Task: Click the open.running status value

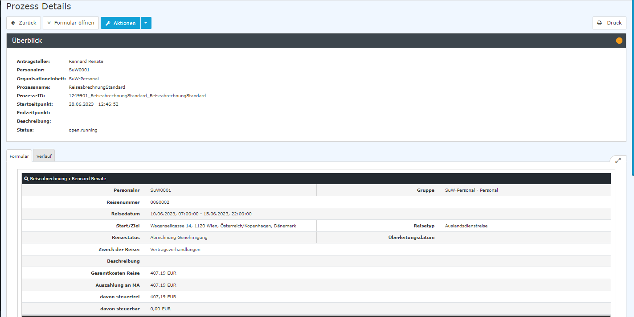Action: pos(83,130)
